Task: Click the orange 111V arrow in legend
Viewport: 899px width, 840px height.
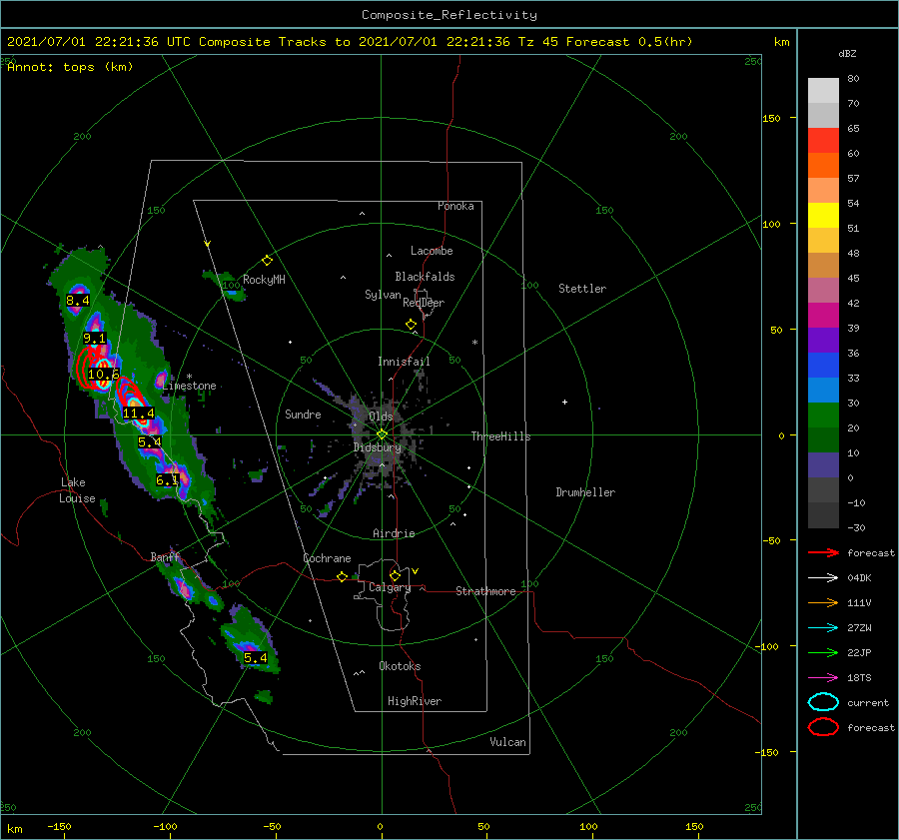Action: pos(823,602)
